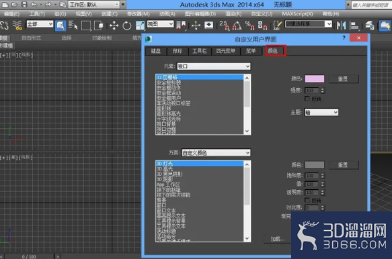Viewport: 392px width, 259px height.
Task: Open the 渲染(R) menu
Action: (x=233, y=14)
